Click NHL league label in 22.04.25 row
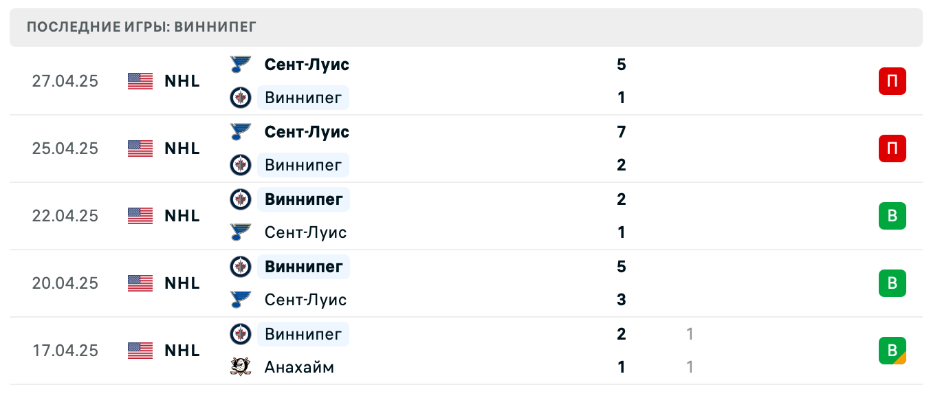 (182, 216)
